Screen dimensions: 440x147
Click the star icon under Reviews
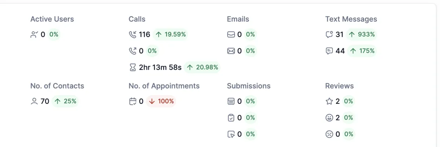(329, 101)
